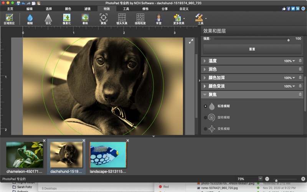Screen dimensions: 307x192
Task: Click the 审查 censor effect icon
Action: point(158,18)
